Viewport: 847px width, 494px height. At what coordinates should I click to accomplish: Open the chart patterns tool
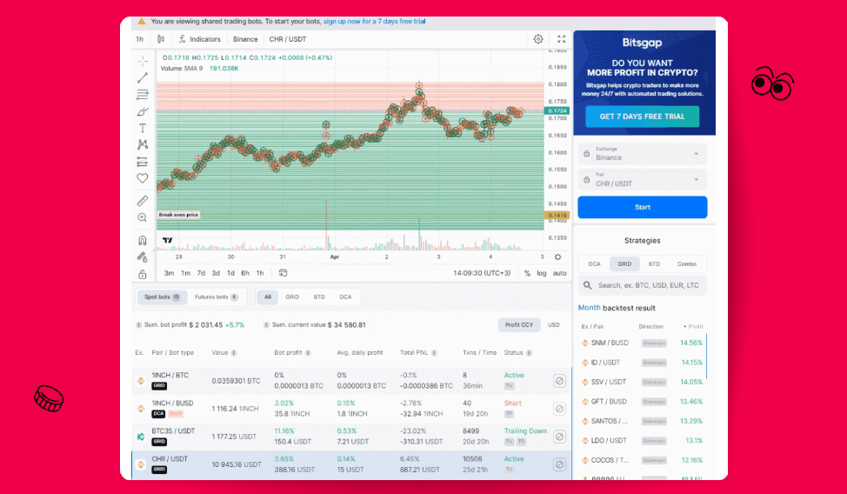click(x=143, y=144)
